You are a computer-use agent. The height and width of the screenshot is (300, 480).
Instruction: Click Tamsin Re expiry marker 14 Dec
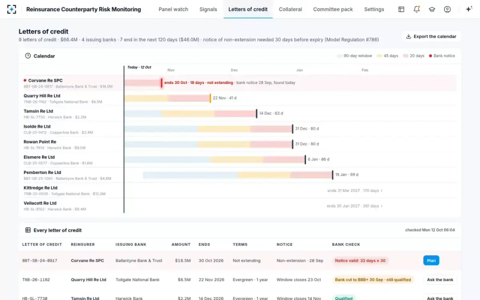click(256, 113)
